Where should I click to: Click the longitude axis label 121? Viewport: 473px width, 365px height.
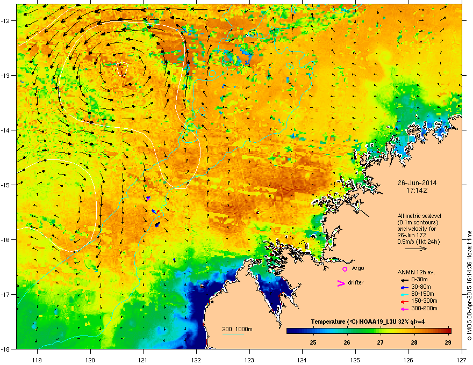click(x=143, y=360)
